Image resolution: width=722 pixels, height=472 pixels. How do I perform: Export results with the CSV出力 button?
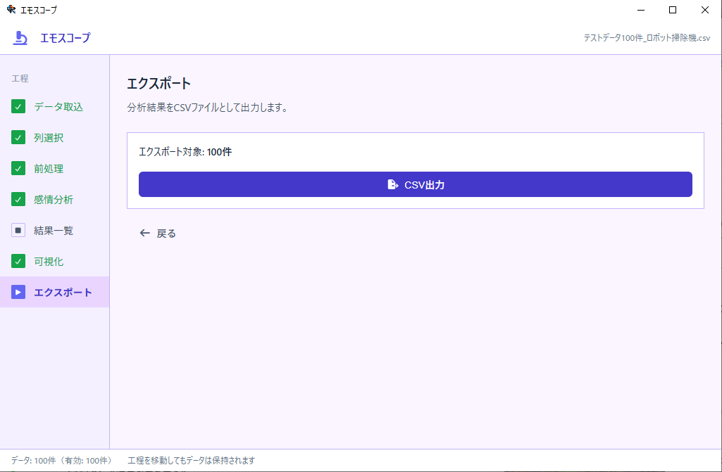click(x=416, y=184)
